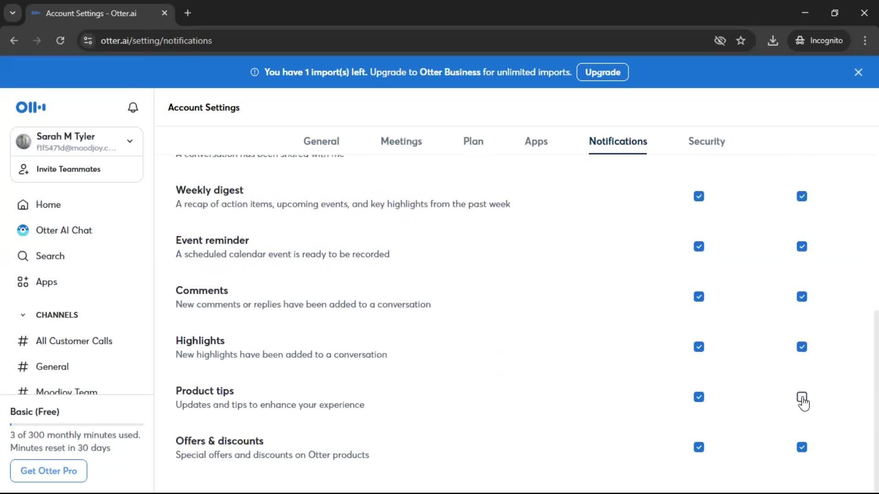Toggle second Highlights checkbox
The image size is (879, 494).
coord(802,347)
